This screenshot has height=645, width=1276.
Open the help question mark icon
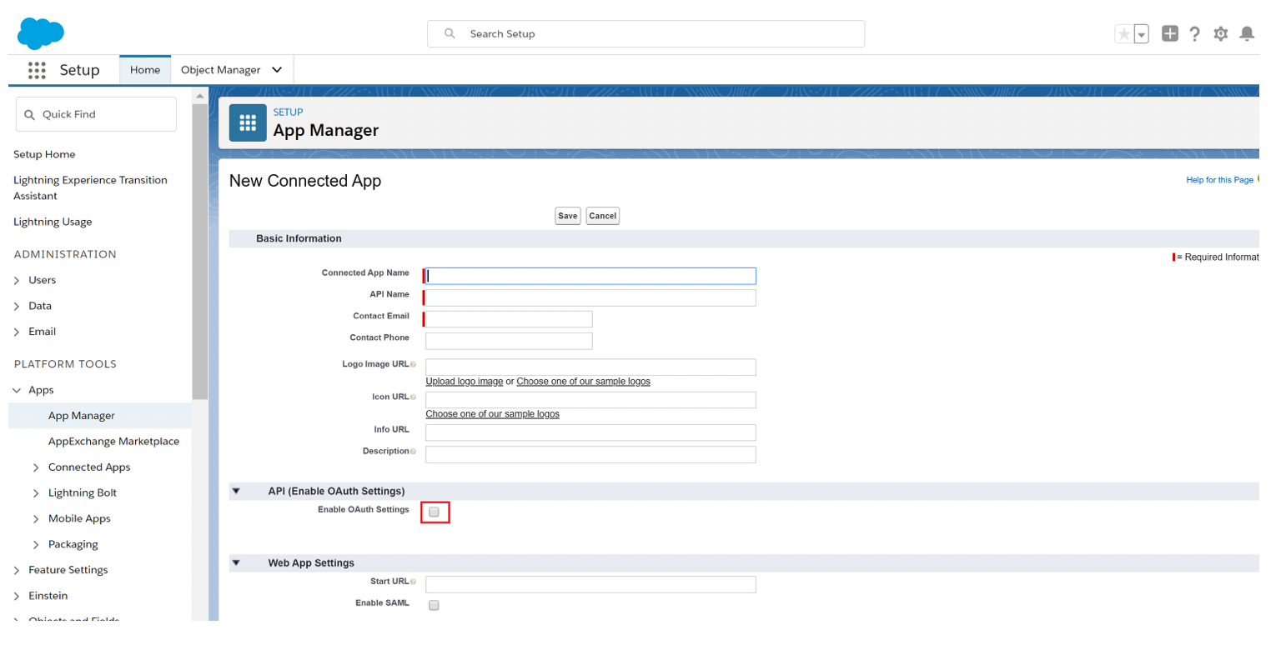[x=1195, y=33]
